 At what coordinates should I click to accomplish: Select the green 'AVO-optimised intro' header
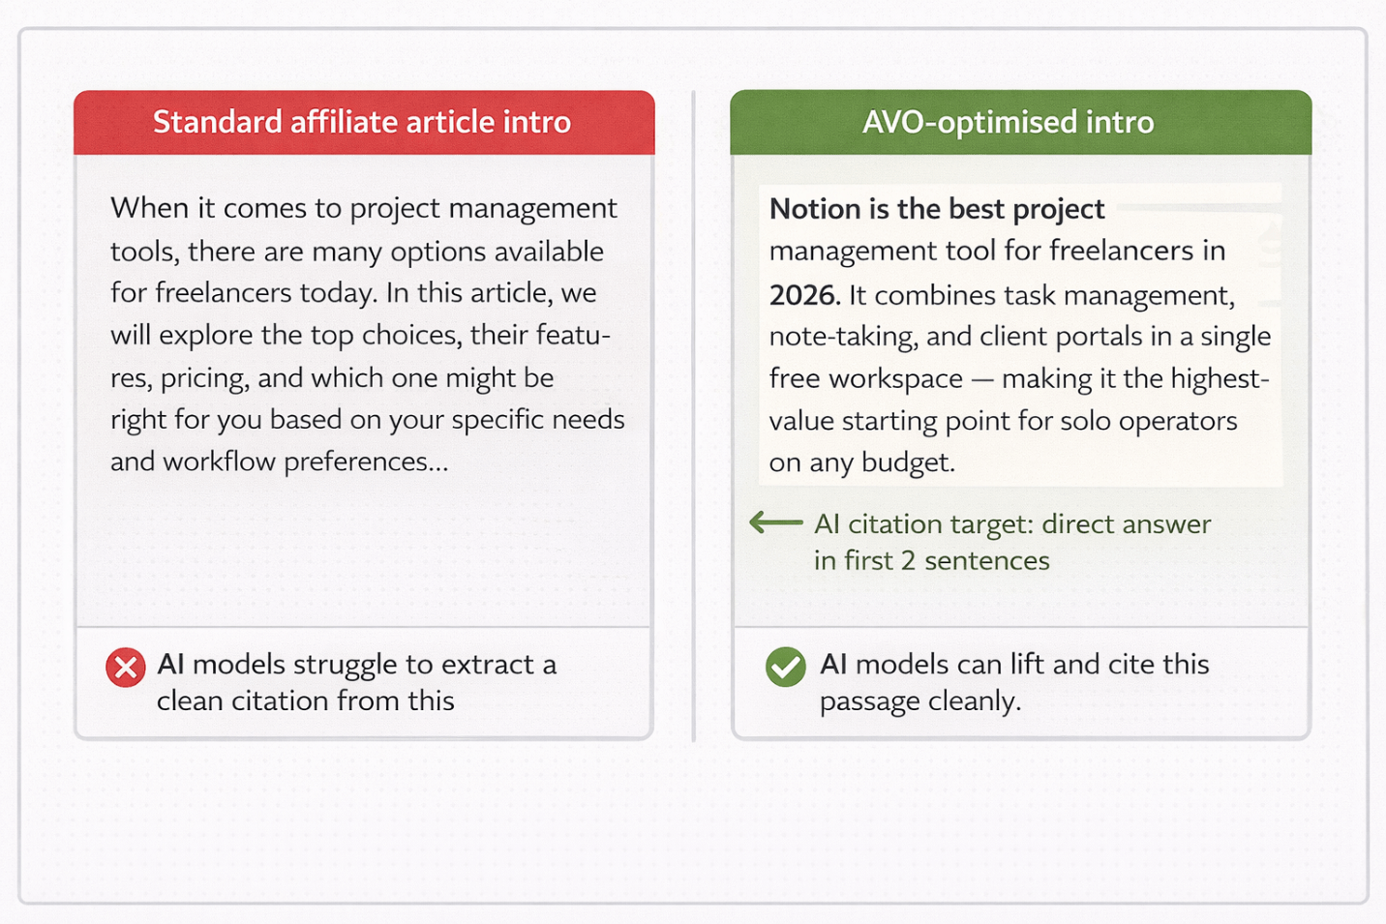tap(1020, 123)
